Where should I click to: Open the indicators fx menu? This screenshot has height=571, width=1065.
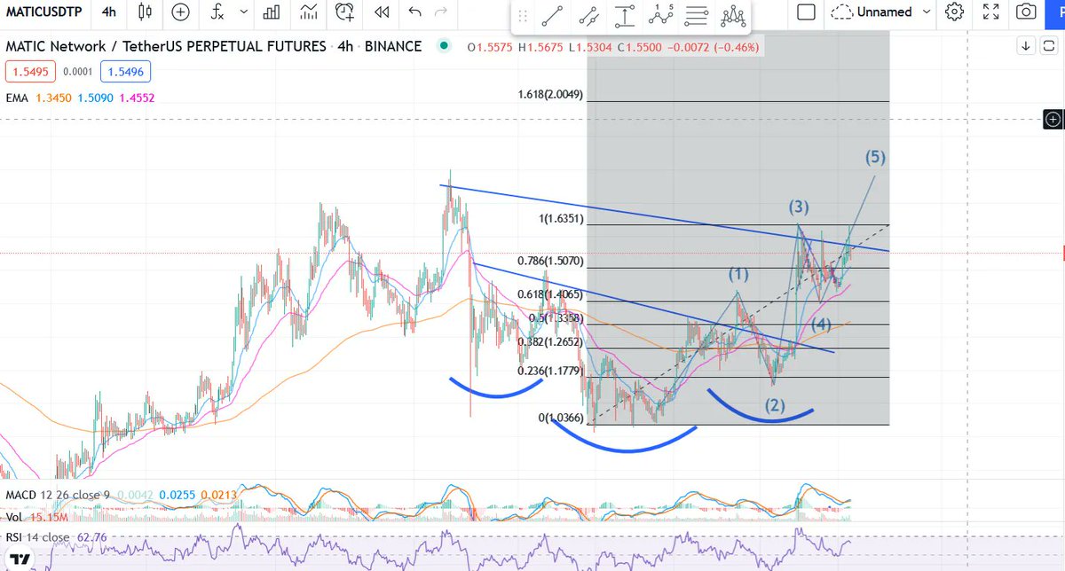tap(217, 12)
